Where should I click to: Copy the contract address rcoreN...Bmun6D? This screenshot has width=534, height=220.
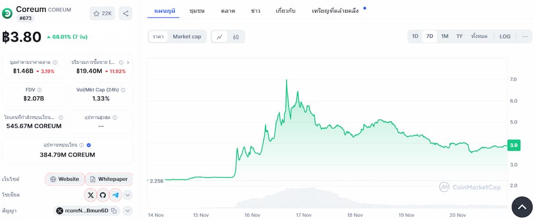pyautogui.click(x=114, y=211)
